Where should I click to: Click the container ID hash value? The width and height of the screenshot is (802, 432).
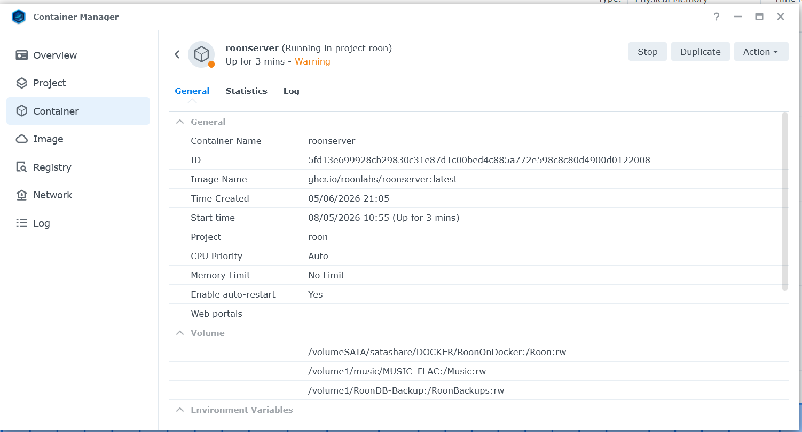click(479, 160)
